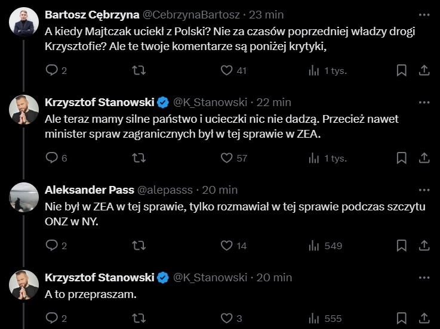Open more options for Bartosz Cębrzyna's tweet
This screenshot has height=329, width=440.
click(x=424, y=14)
